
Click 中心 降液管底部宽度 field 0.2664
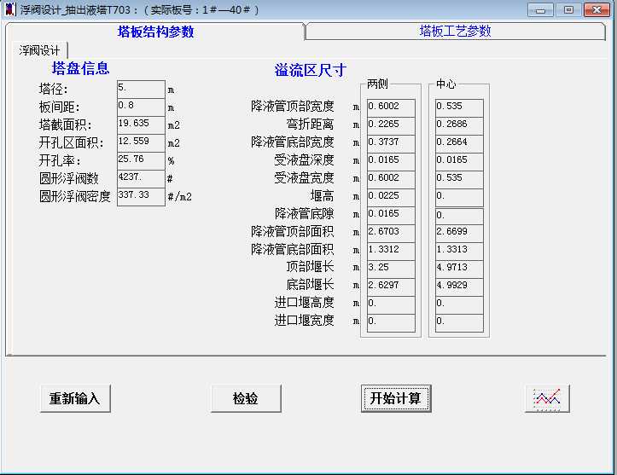click(x=459, y=143)
